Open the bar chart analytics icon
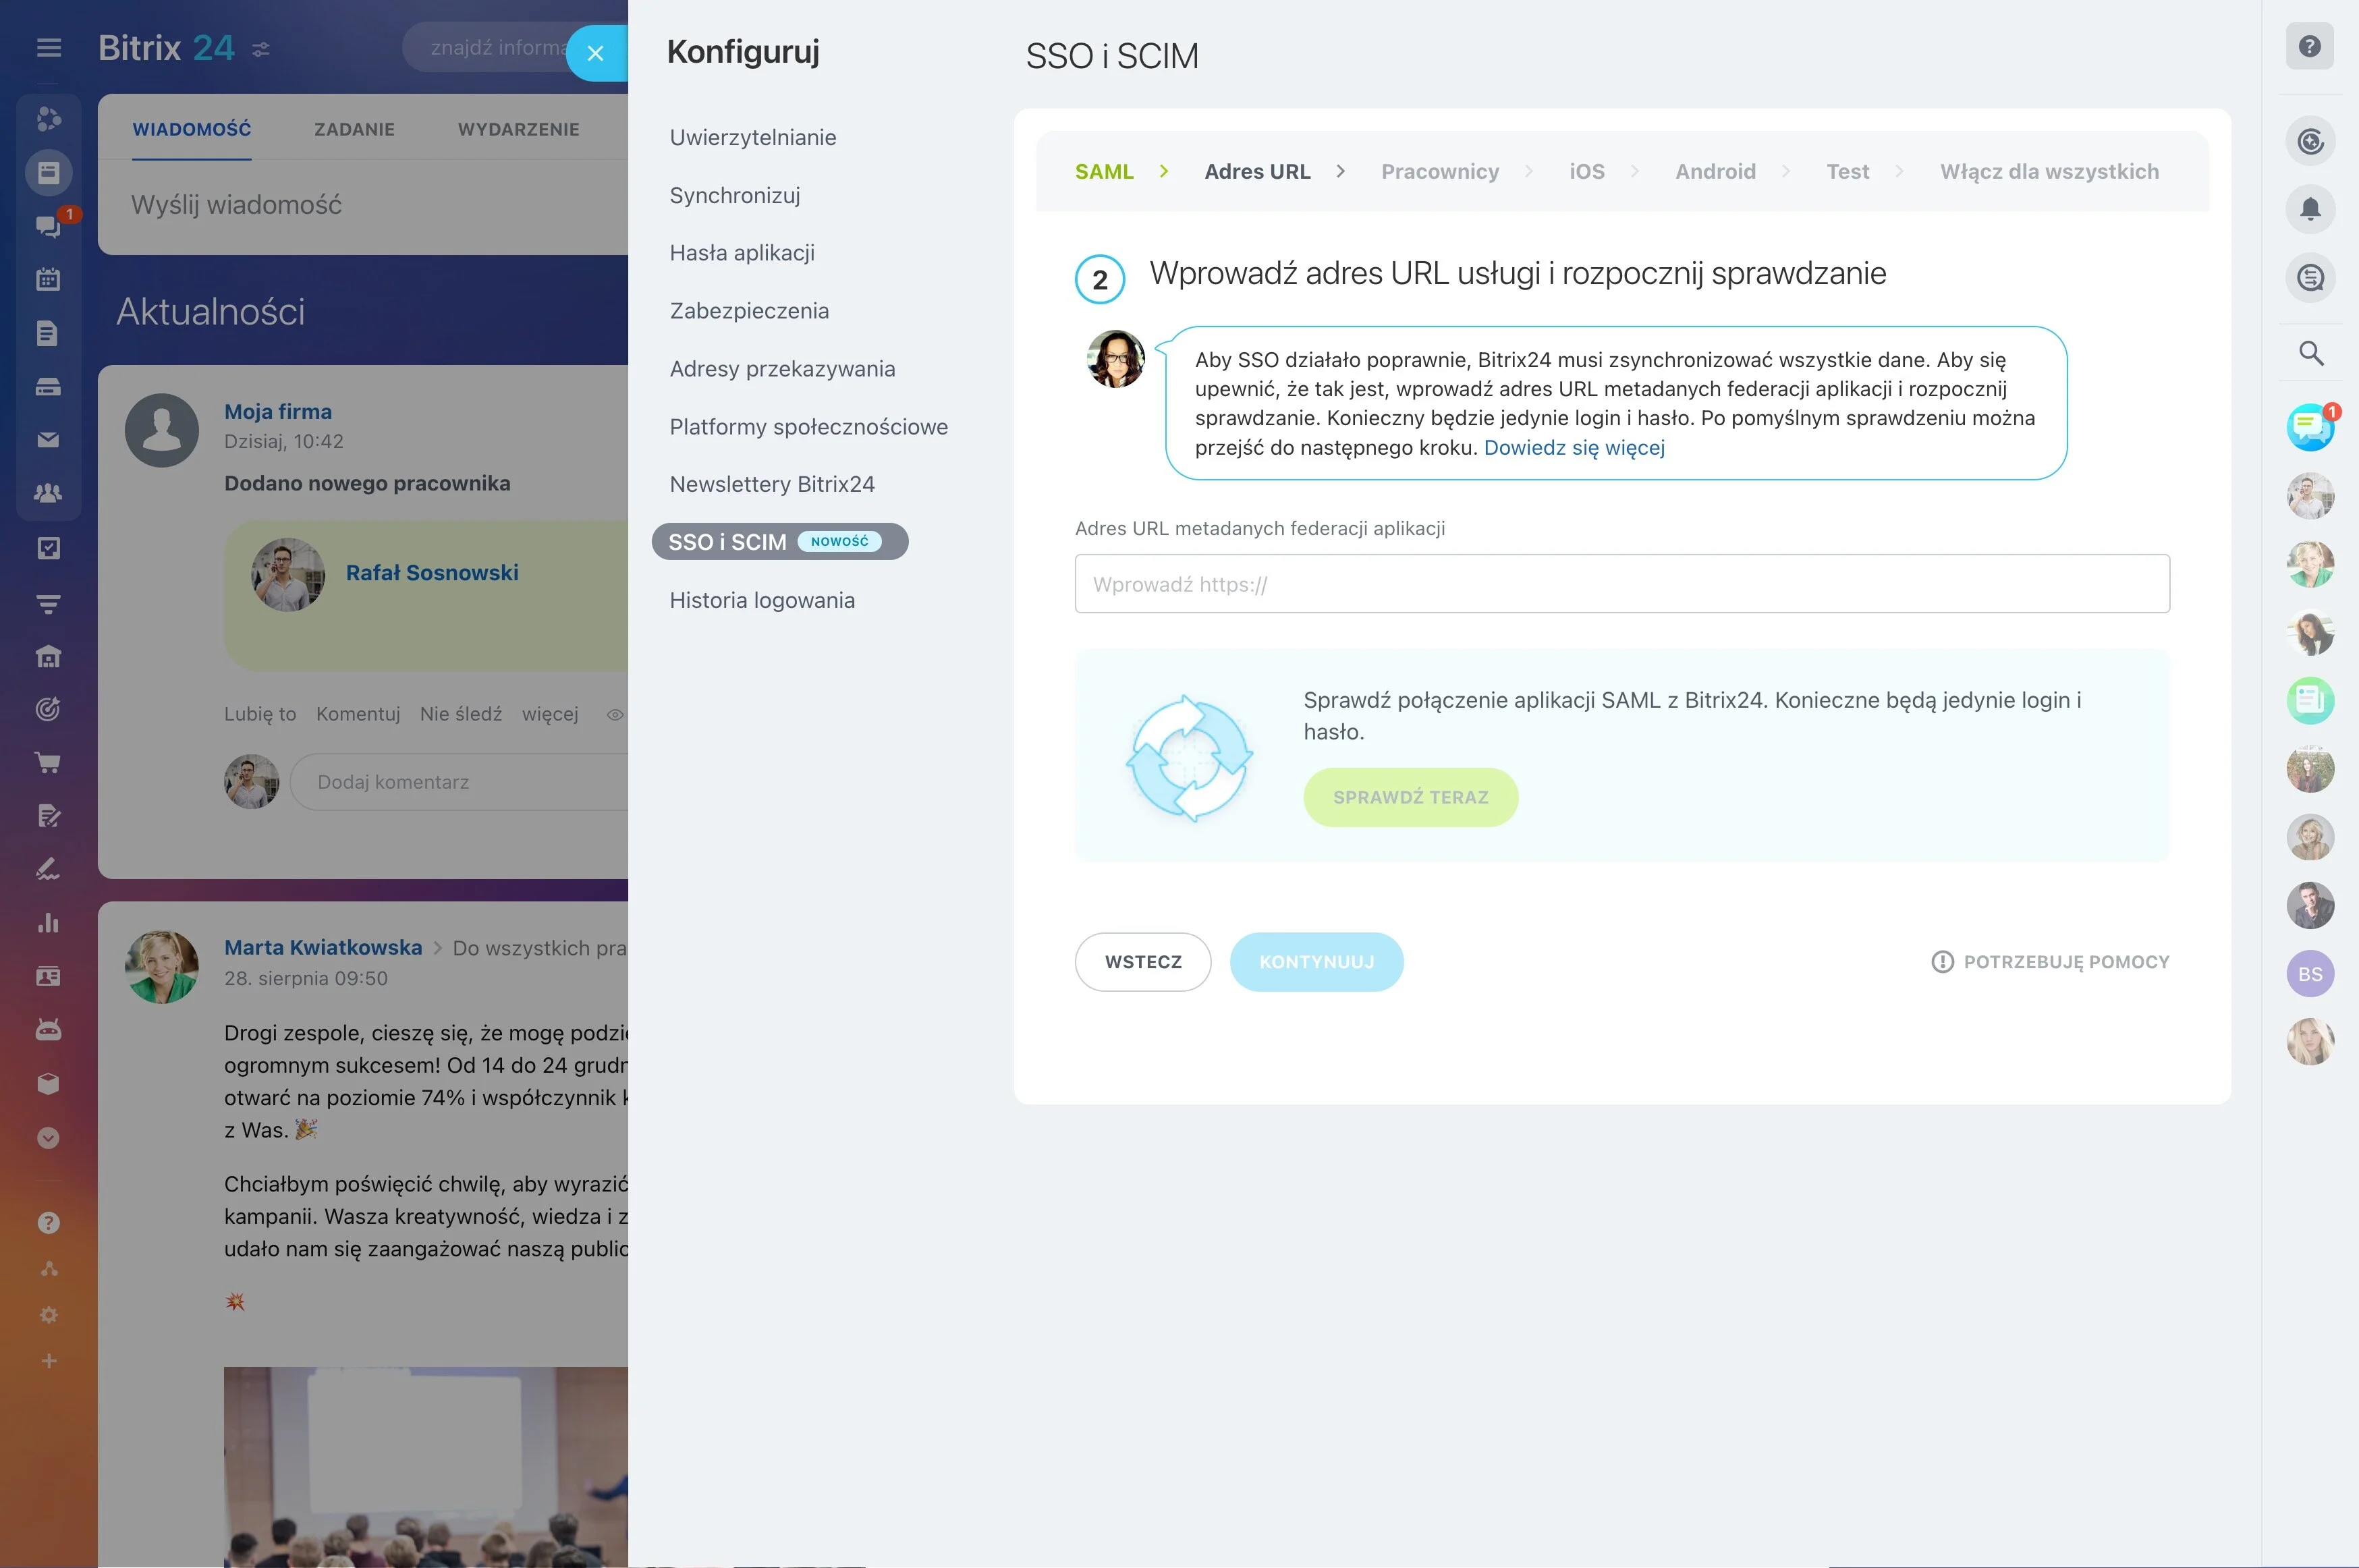Viewport: 2359px width, 1568px height. [48, 923]
